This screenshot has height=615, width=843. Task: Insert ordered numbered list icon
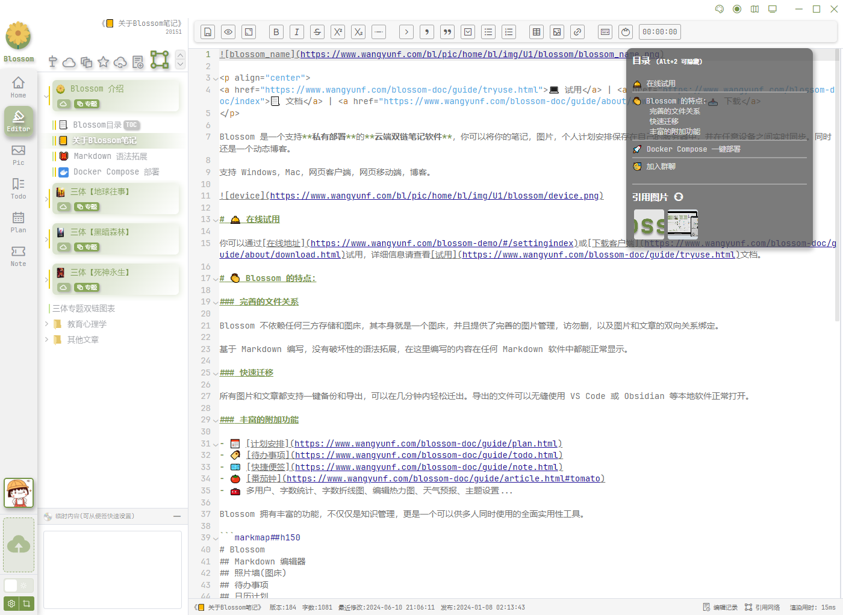[x=509, y=32]
